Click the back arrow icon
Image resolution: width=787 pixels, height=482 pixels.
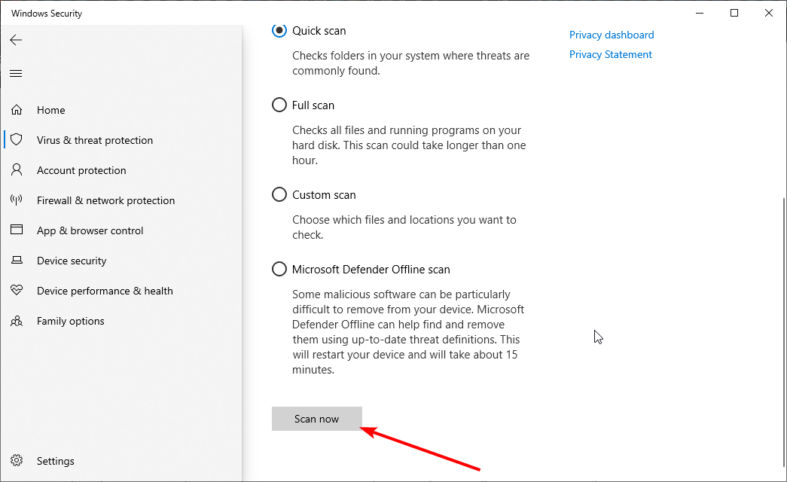pos(16,40)
